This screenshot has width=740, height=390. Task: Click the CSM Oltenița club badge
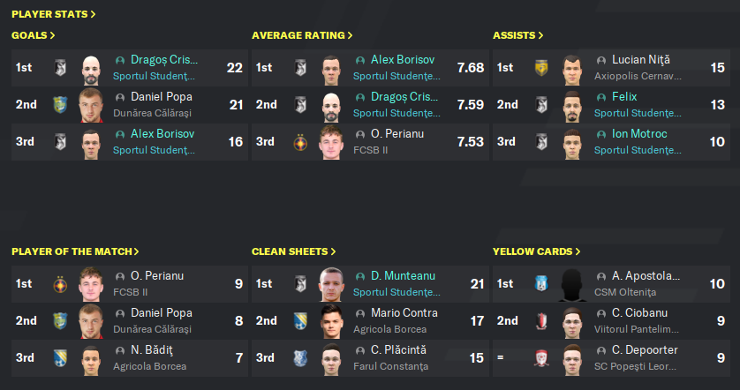(541, 284)
